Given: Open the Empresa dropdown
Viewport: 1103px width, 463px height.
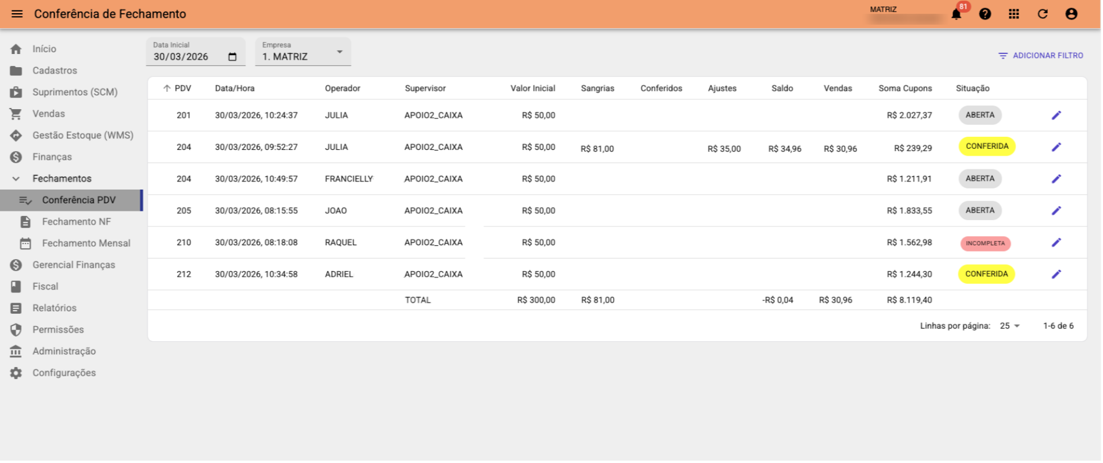Looking at the screenshot, I should [x=303, y=52].
